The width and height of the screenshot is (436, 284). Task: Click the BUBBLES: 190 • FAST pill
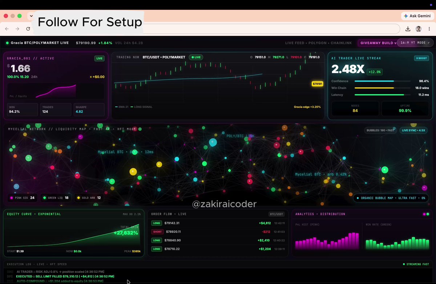(380, 130)
